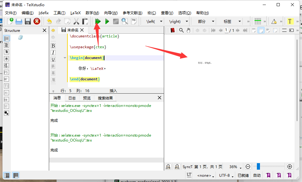Open the TikZ TI panel in sidebar
Viewport: 302px width, 182px height.
6,86
